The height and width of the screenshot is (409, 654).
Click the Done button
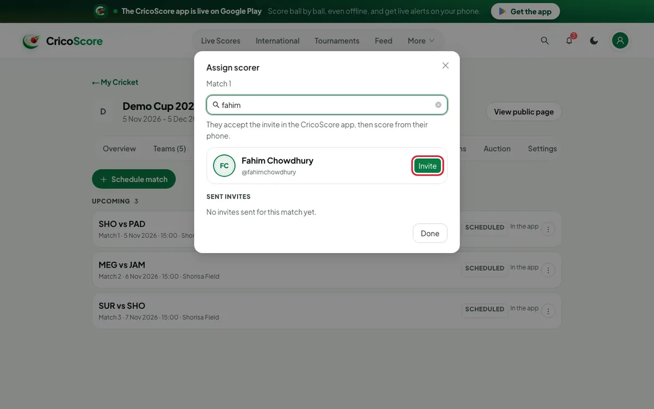pos(430,233)
